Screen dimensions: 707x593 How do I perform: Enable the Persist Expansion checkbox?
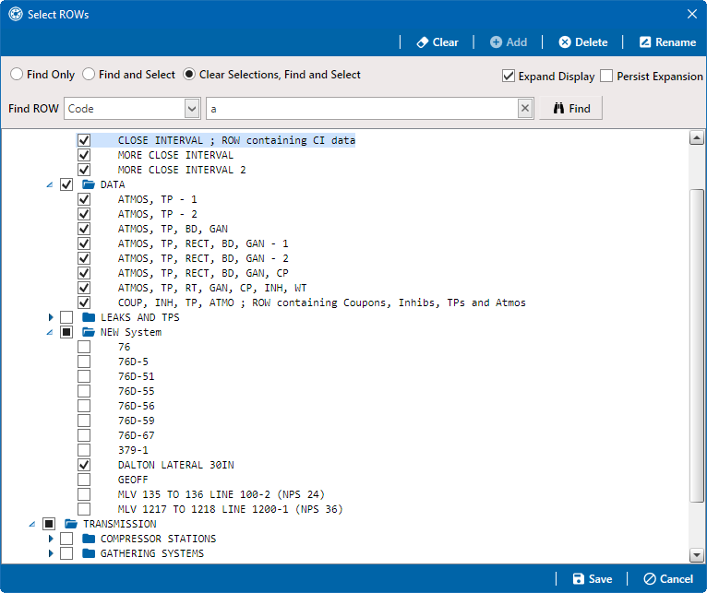click(606, 76)
